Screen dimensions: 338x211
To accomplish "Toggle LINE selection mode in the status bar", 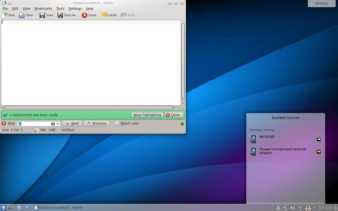I will 52,130.
